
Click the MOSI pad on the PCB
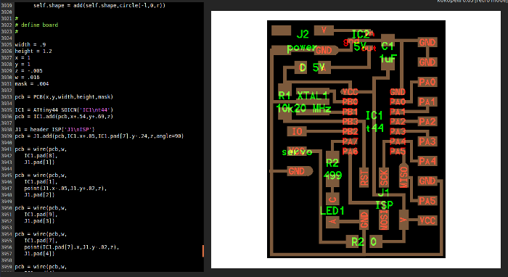384,220
